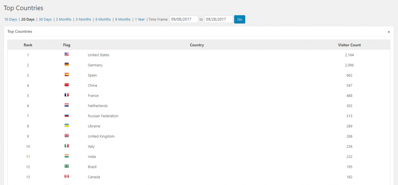This screenshot has height=185, width=398.
Task: Click rank number 13
Action: (x=28, y=177)
